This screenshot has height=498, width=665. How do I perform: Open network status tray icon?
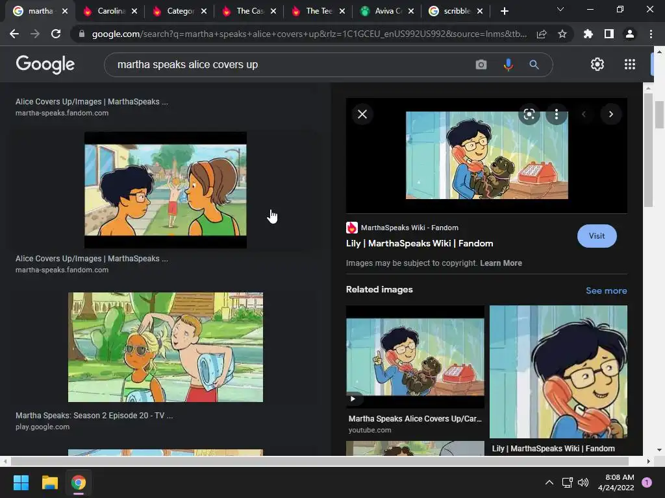(x=567, y=482)
